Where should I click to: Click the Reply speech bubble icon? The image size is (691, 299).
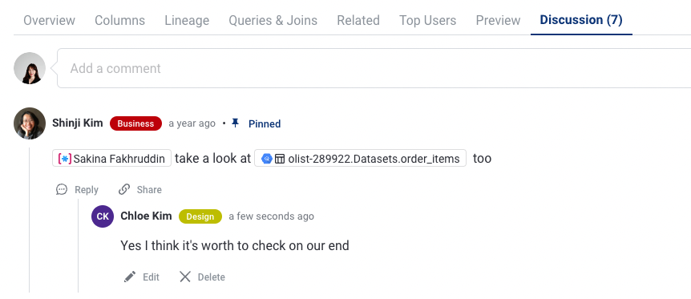click(62, 190)
